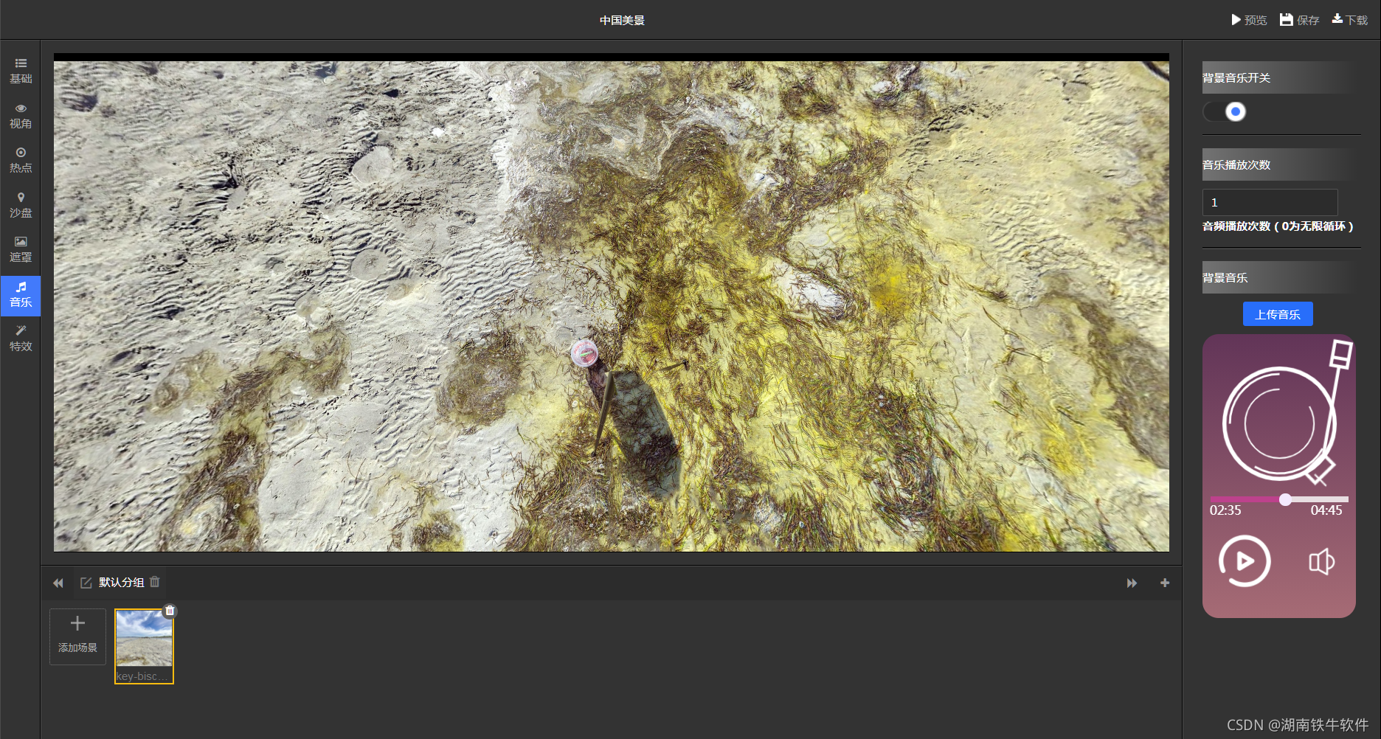Click the 下载 download button
The width and height of the screenshot is (1381, 739).
[1350, 20]
